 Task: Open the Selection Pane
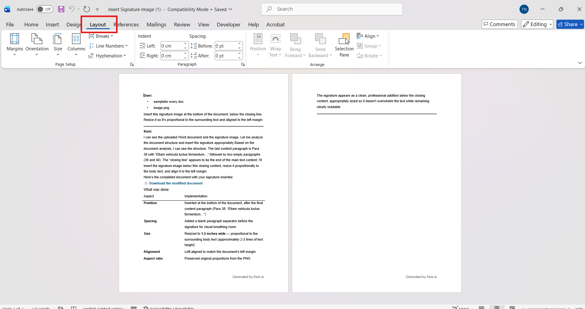coord(344,45)
